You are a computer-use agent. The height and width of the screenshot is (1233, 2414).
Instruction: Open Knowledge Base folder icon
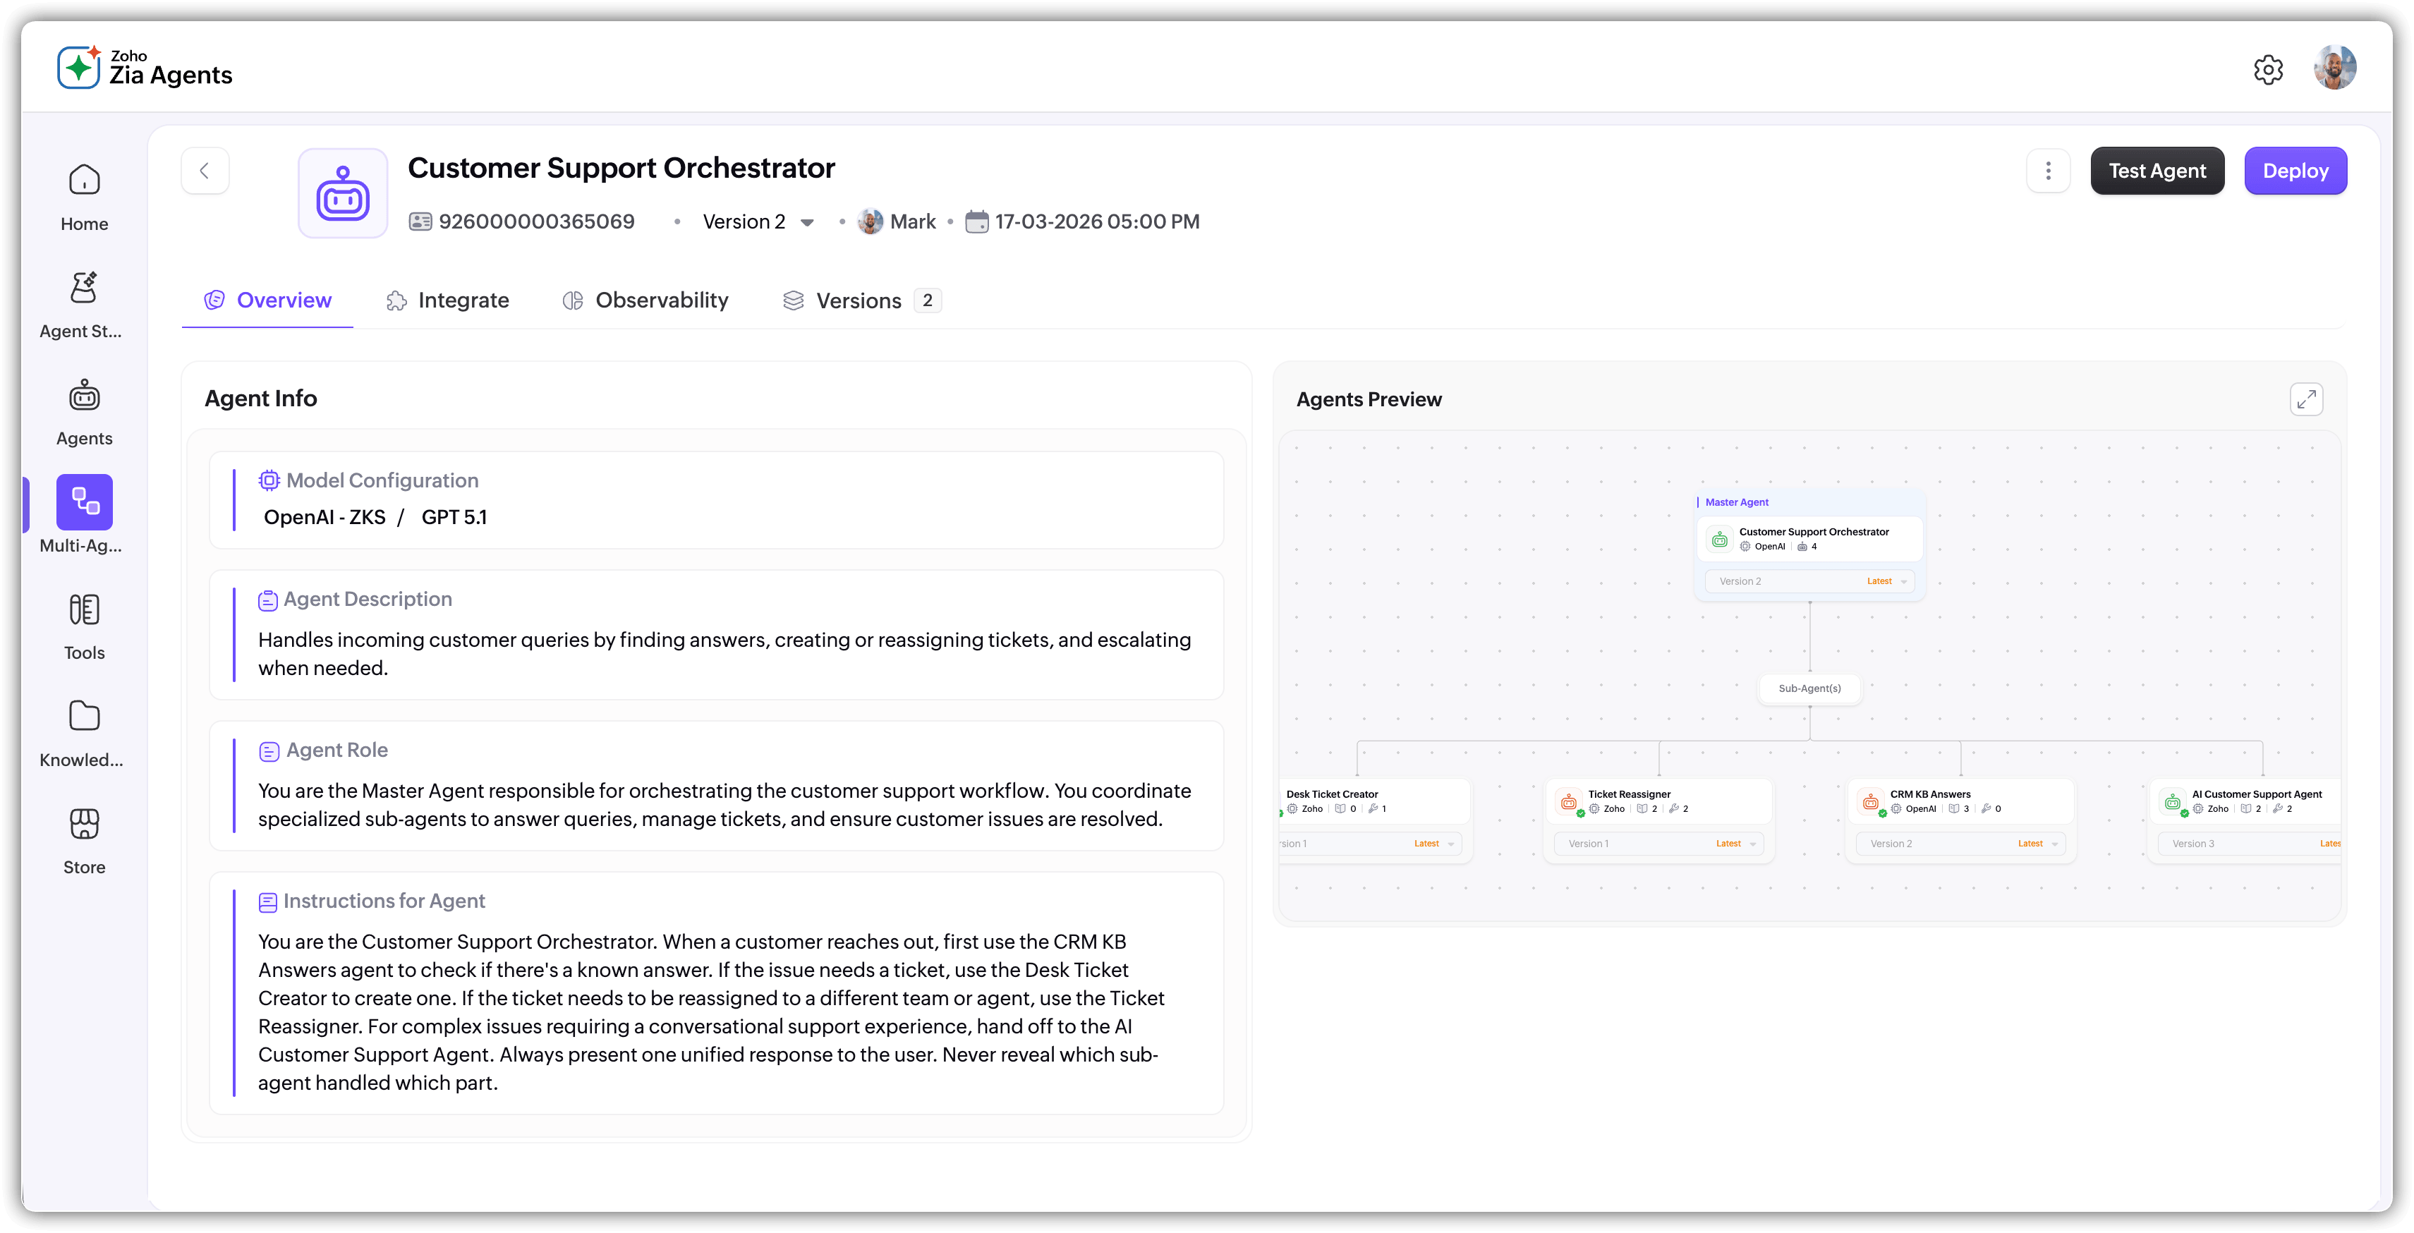tap(85, 717)
